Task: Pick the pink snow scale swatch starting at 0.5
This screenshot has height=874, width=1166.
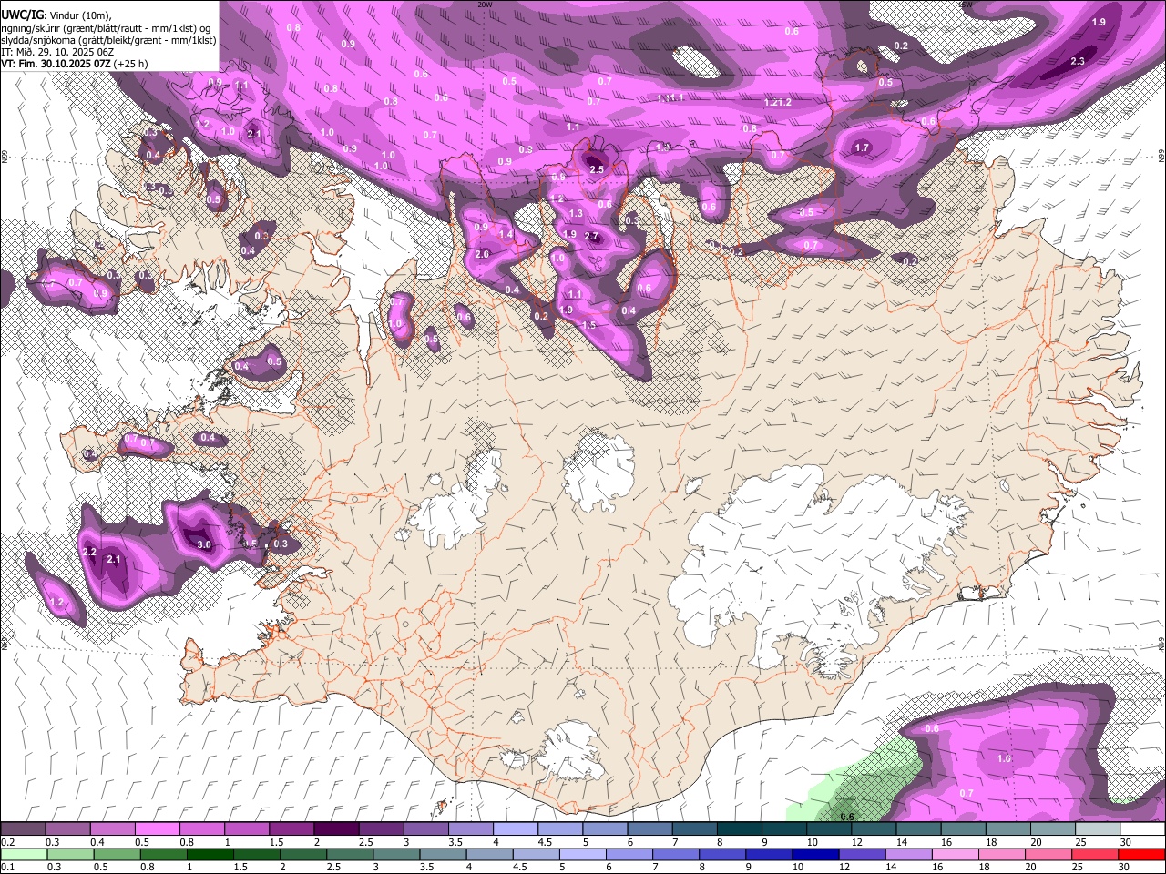Action: coord(157,828)
